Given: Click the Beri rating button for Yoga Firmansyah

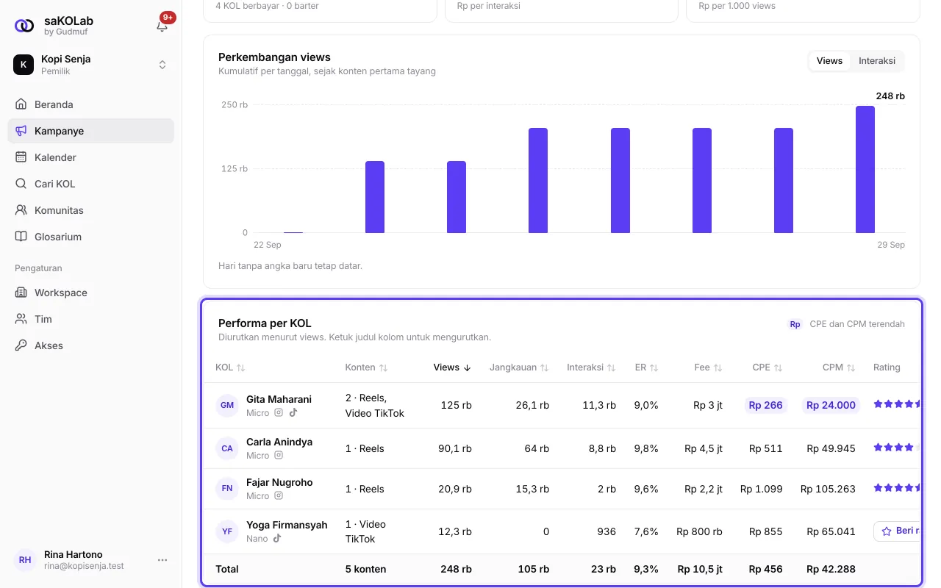Looking at the screenshot, I should 897,531.
